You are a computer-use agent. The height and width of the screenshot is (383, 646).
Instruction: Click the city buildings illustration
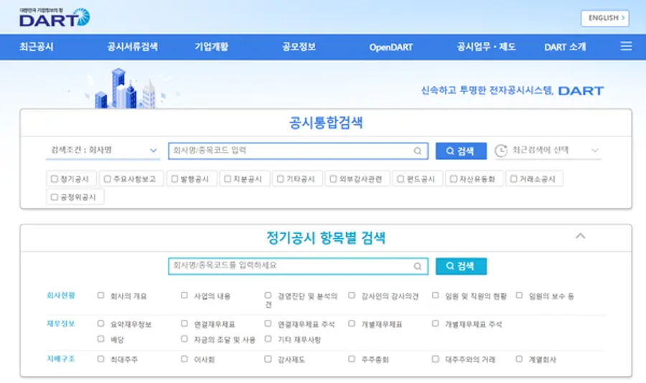(124, 90)
